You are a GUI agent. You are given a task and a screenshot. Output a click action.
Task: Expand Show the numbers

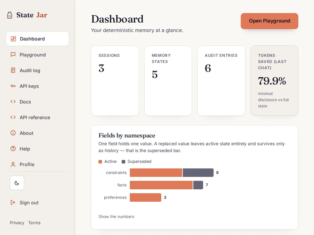click(116, 217)
